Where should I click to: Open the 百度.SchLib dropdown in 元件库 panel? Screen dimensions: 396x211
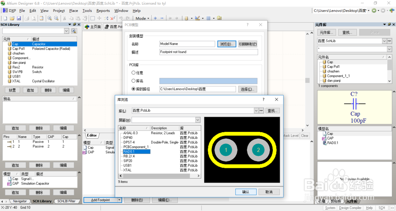click(385, 41)
